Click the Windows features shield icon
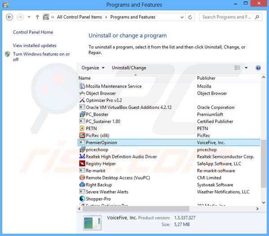 7,54
